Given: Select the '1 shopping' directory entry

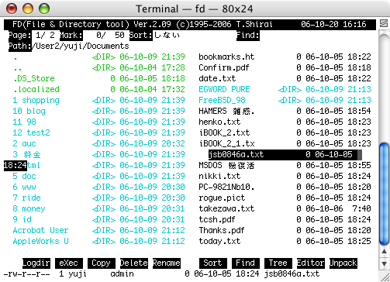Looking at the screenshot, I should [x=99, y=100].
